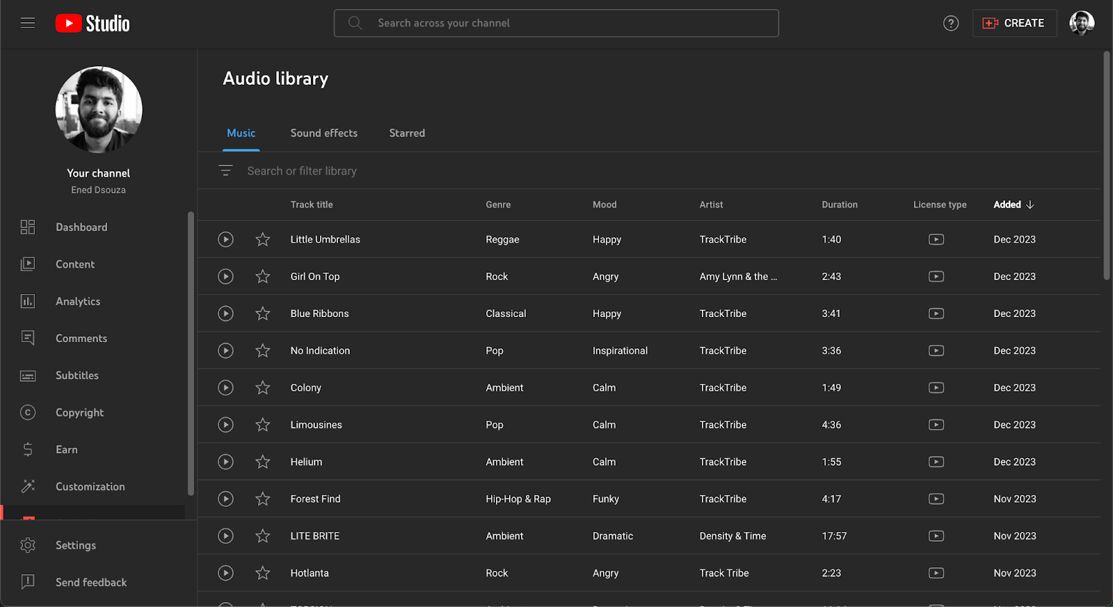Star the Colony track
Viewport: 1113px width, 607px height.
262,387
